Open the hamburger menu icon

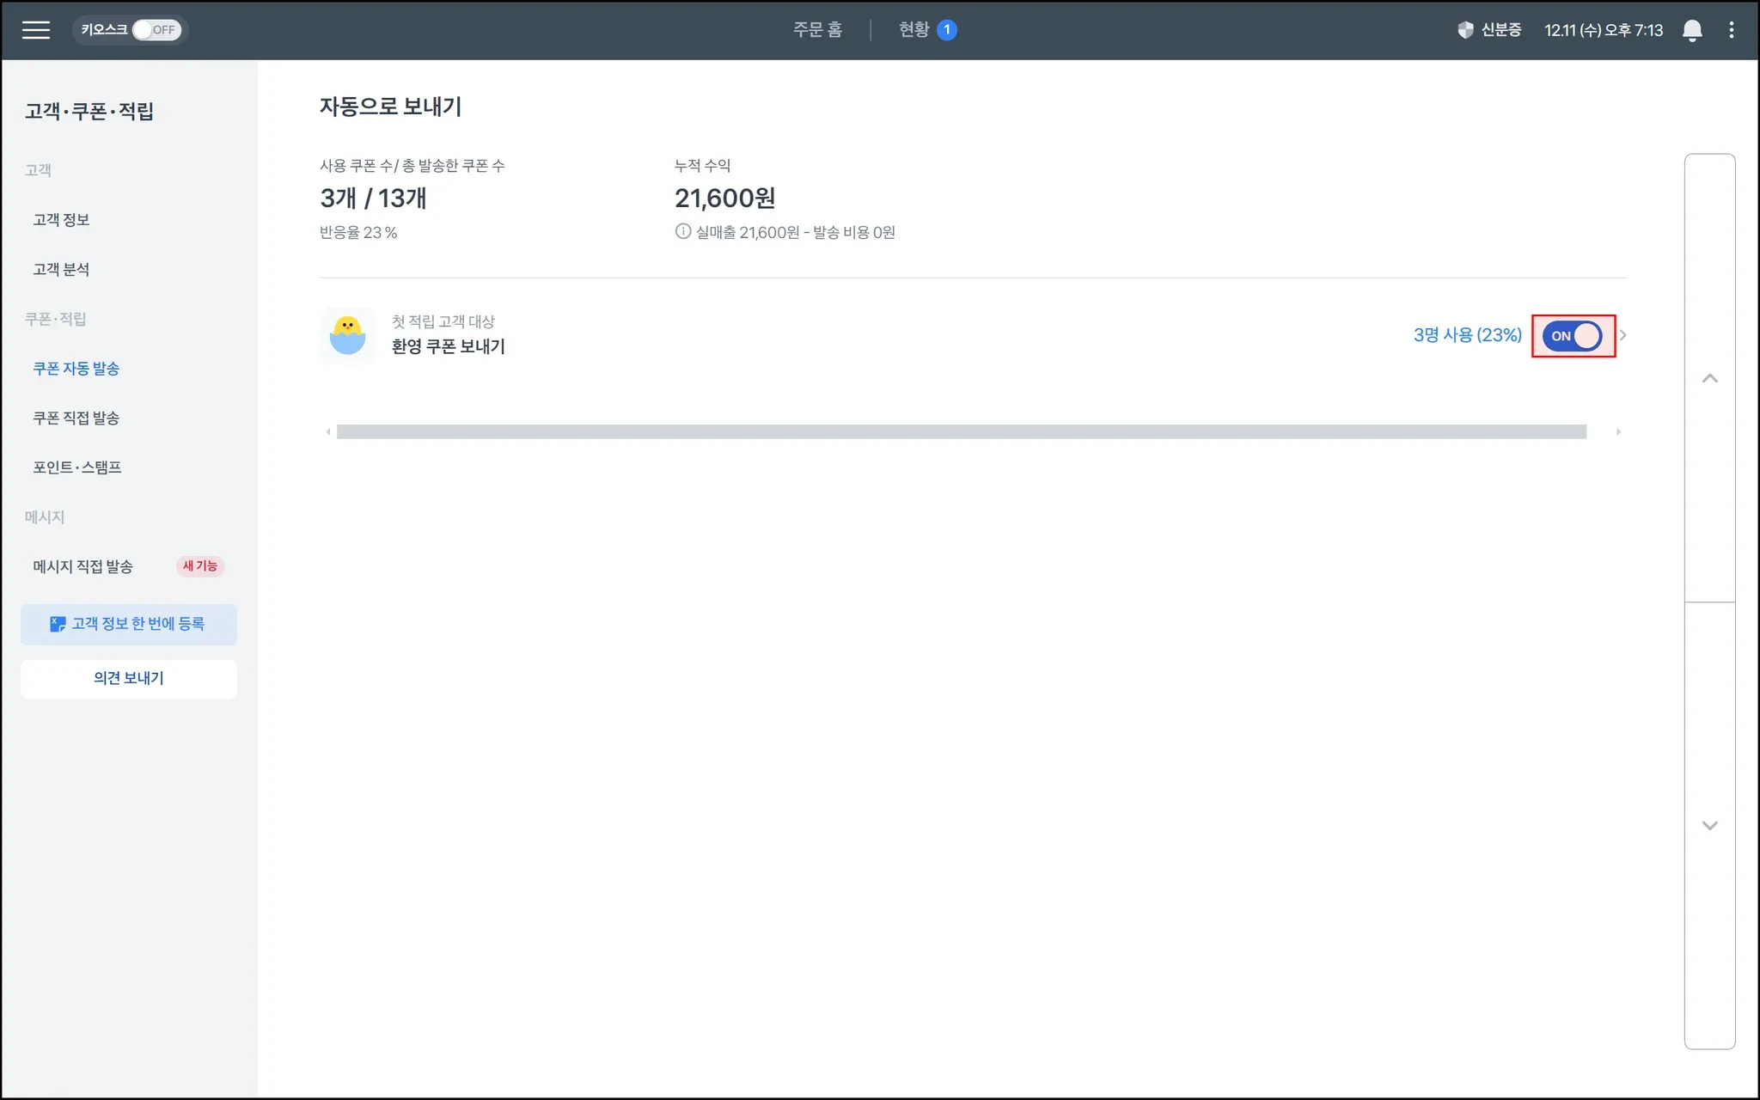click(35, 30)
